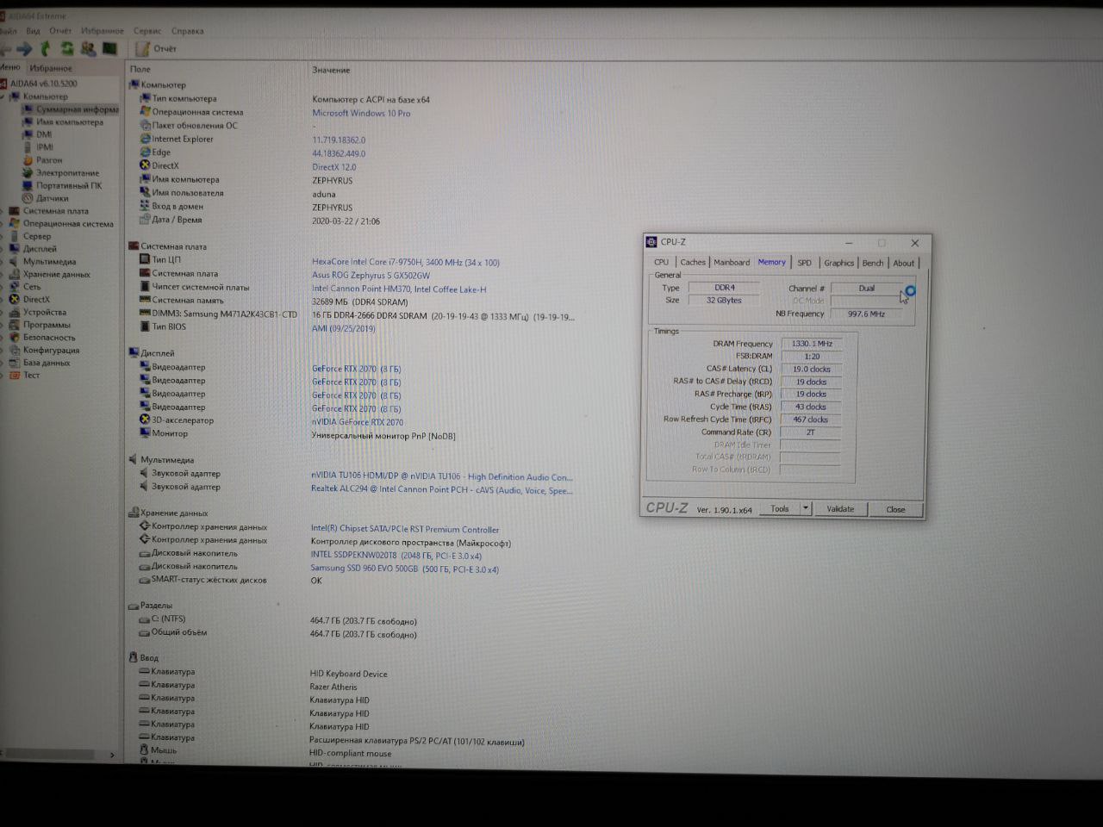The image size is (1103, 827).
Task: Open the Tools dropdown arrow in CPU-Z
Action: (806, 509)
